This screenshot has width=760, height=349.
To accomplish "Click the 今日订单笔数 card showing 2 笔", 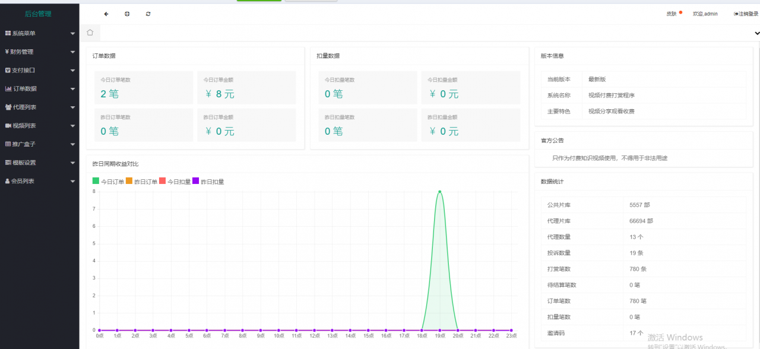I will (x=144, y=88).
